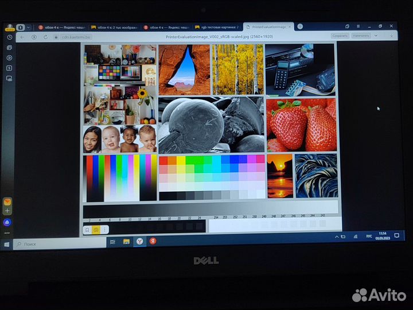Launch Alice assistant icon in sidebar
Image resolution: width=413 pixels, height=310 pixels.
[x=7, y=222]
